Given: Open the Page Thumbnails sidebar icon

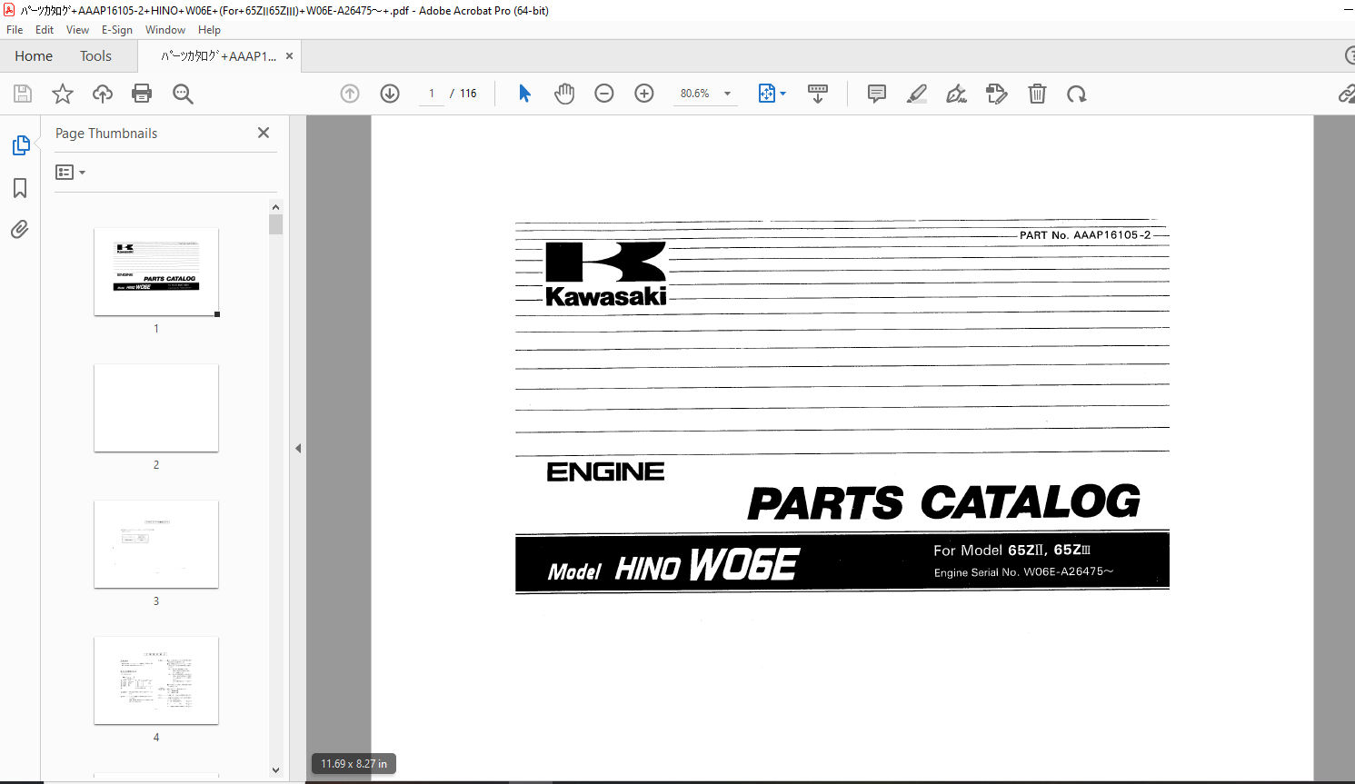Looking at the screenshot, I should pyautogui.click(x=21, y=145).
